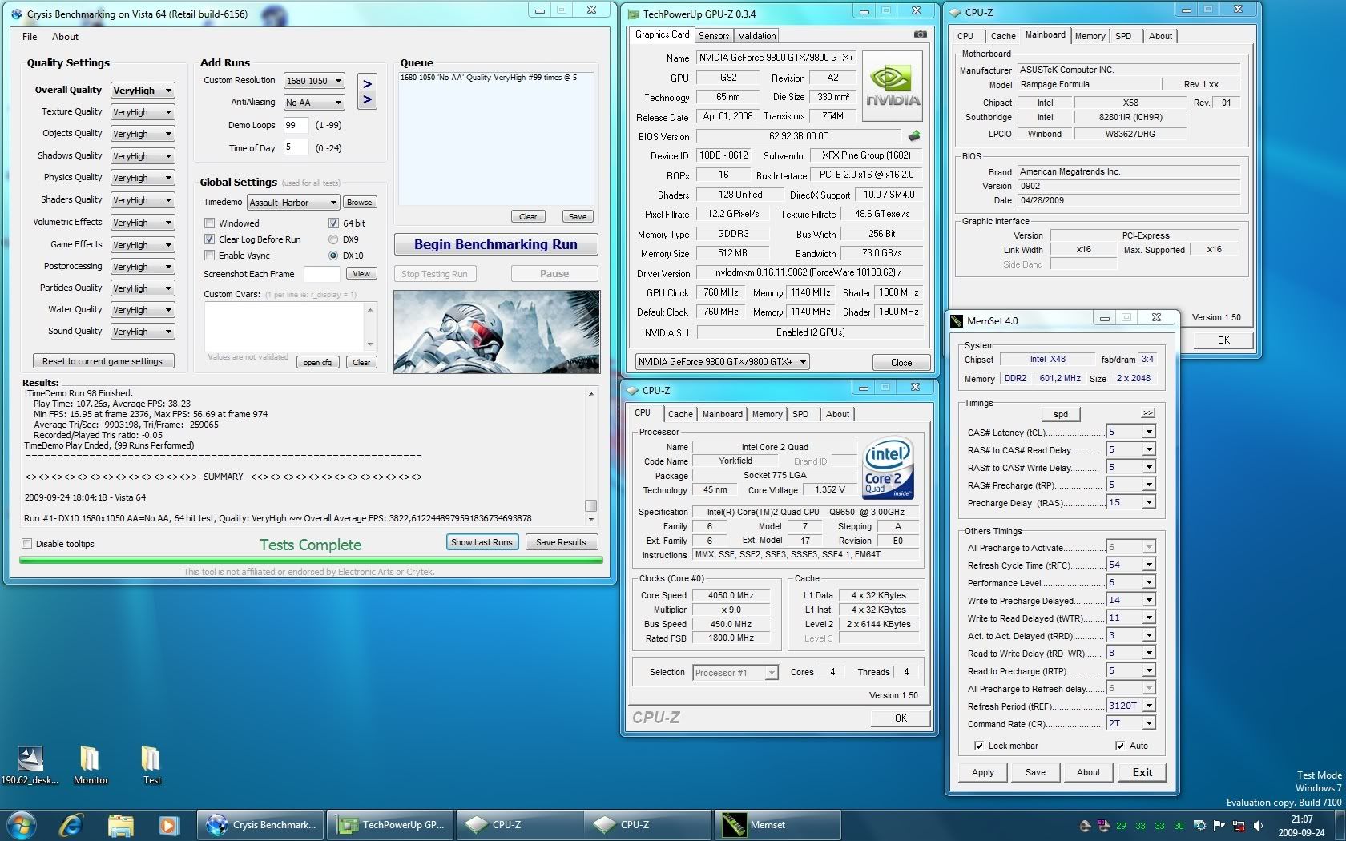The height and width of the screenshot is (841, 1346).
Task: Open the Overall Quality dropdown
Action: (143, 91)
